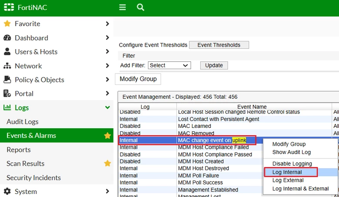Click the Update filter button
Viewport: 339px width, 197px height.
click(214, 66)
